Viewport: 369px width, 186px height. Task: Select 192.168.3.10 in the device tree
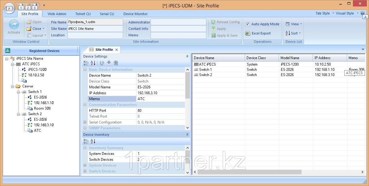point(44,125)
